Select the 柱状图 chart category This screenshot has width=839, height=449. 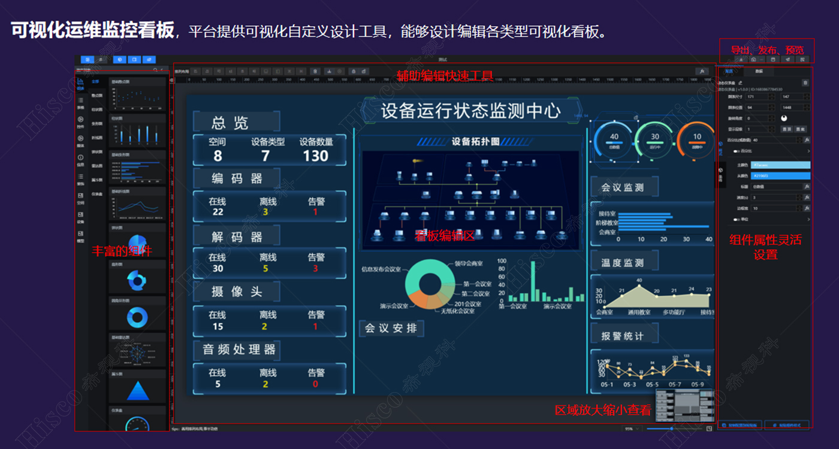(96, 110)
